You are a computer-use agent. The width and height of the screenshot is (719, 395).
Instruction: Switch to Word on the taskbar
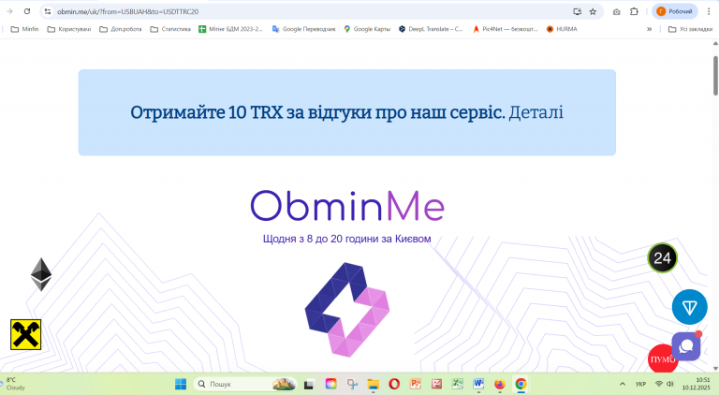478,384
